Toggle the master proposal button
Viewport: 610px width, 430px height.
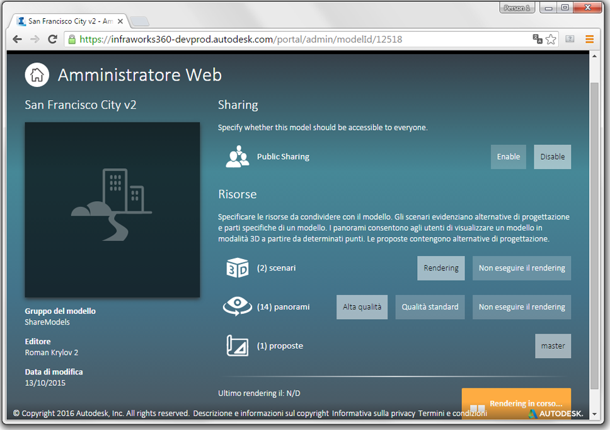[553, 346]
